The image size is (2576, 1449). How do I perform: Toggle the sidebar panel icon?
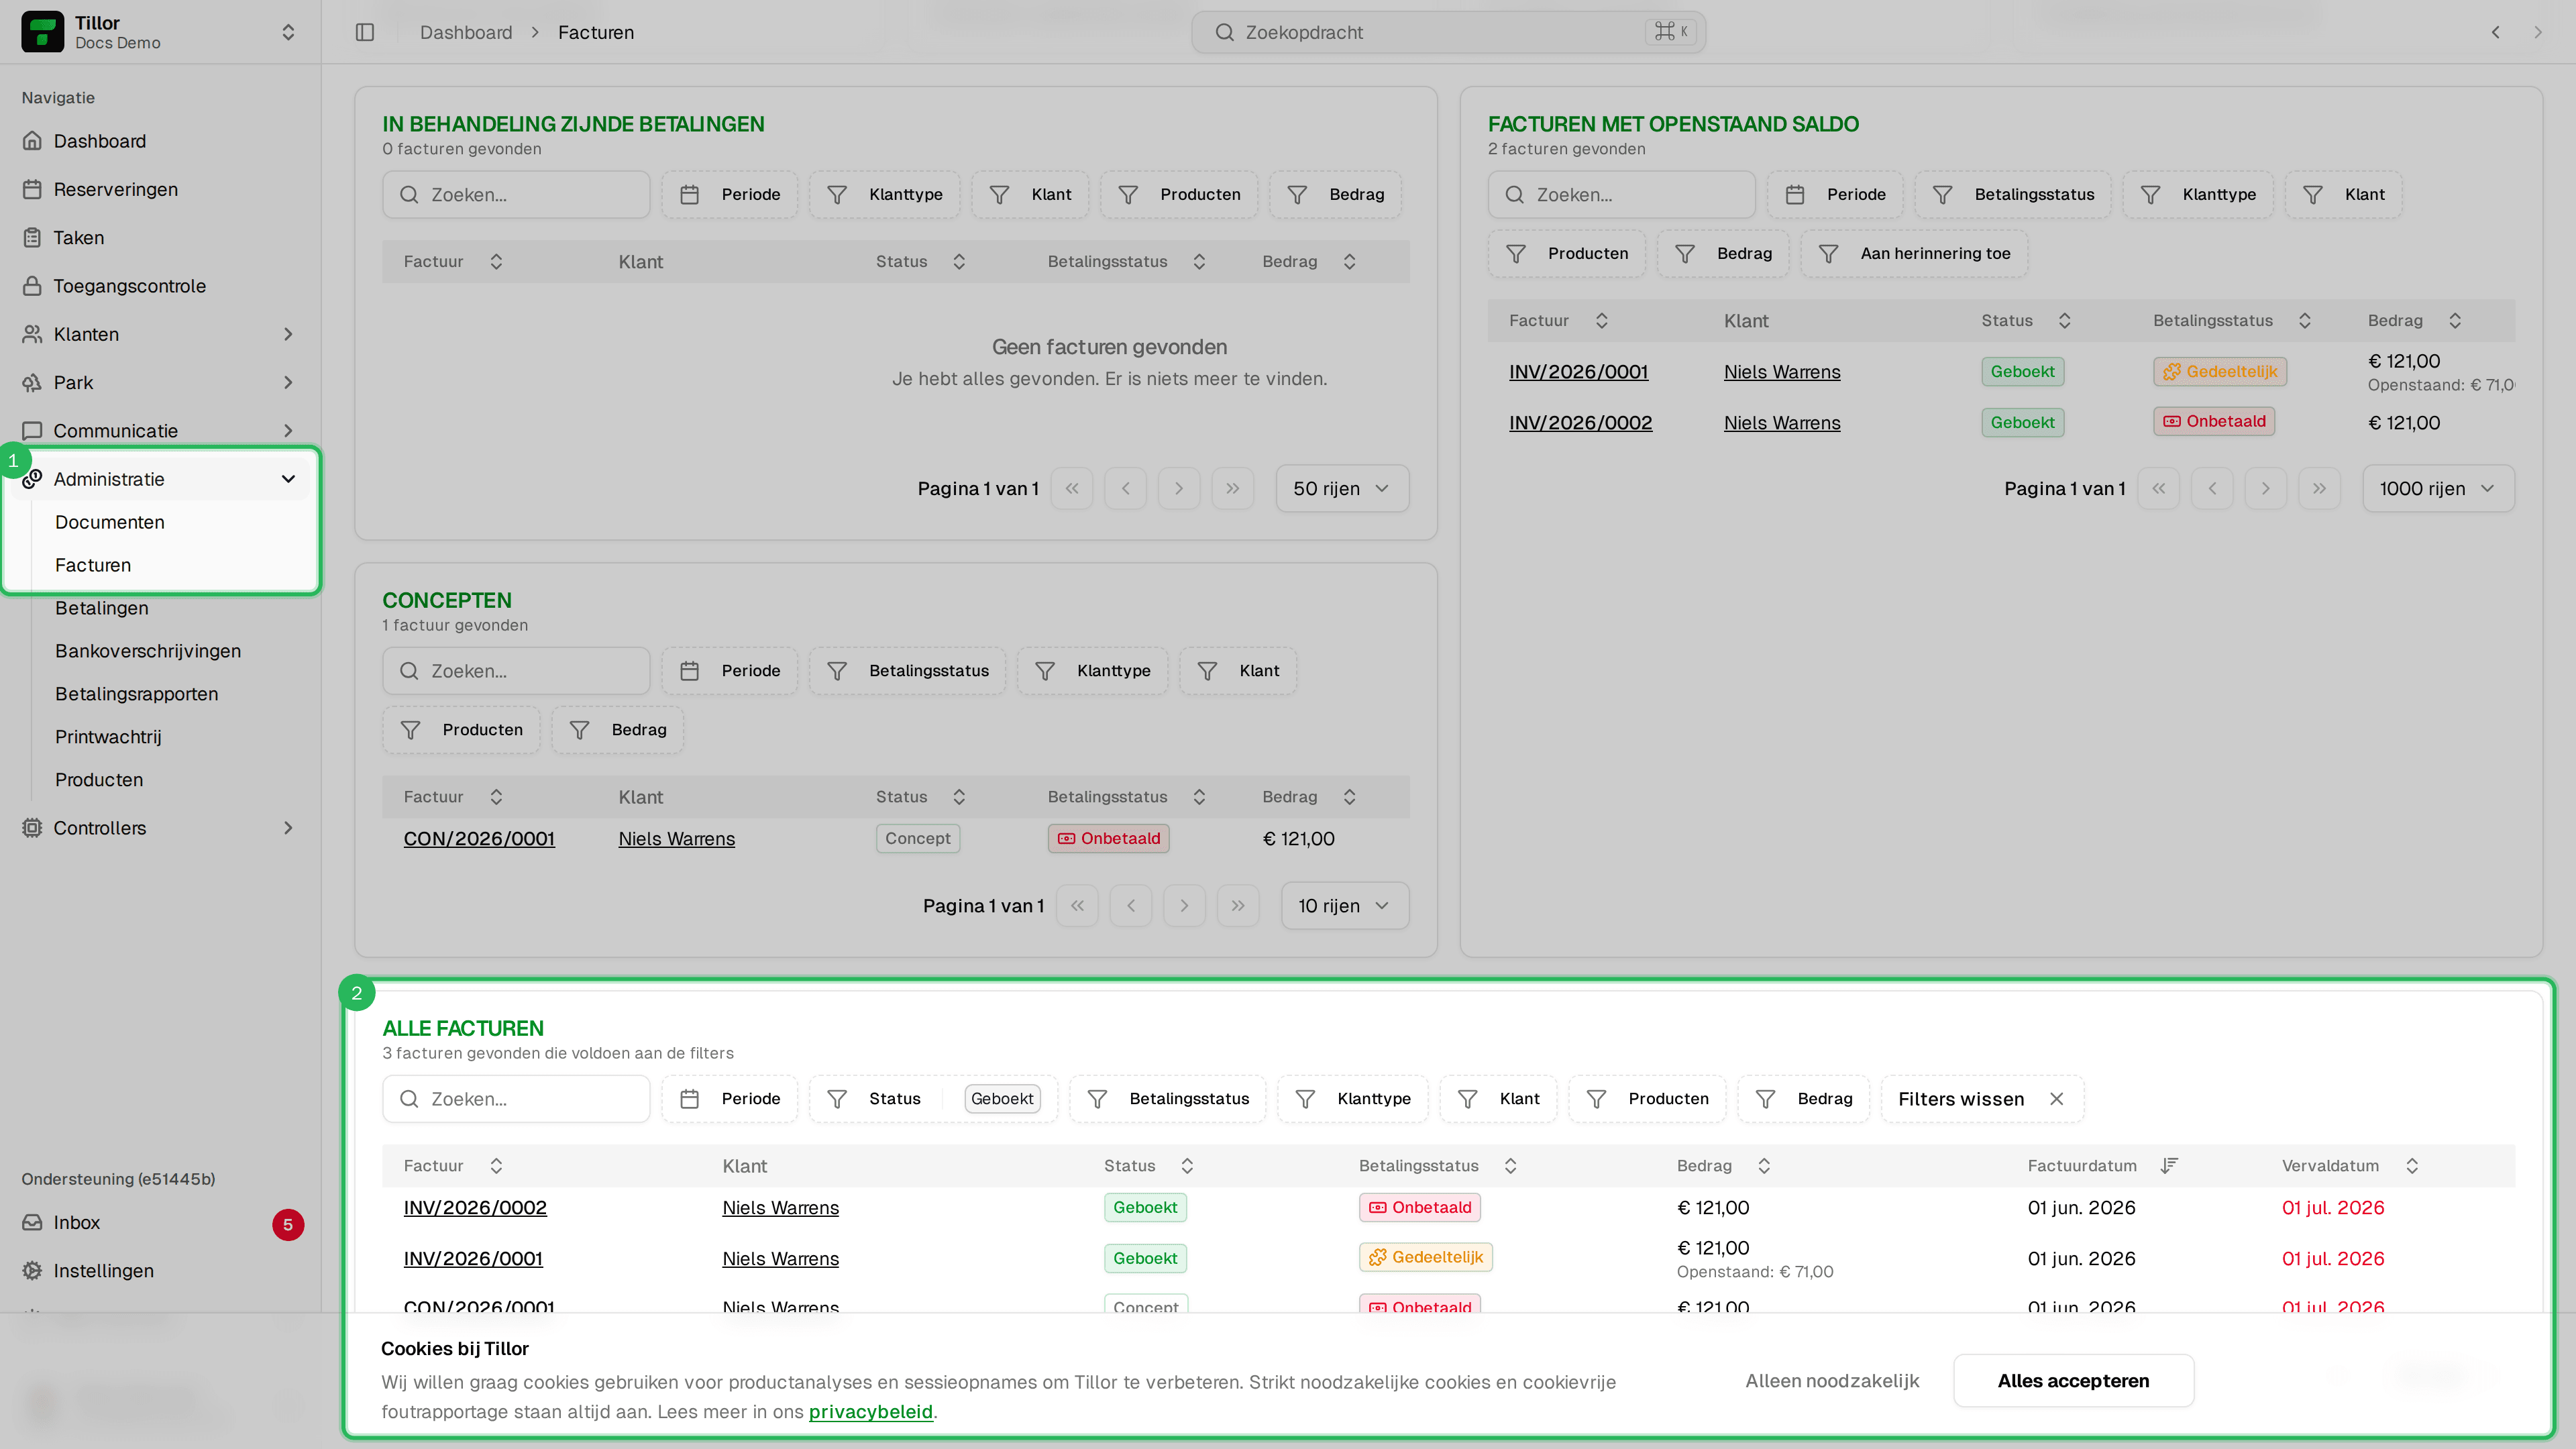click(365, 32)
